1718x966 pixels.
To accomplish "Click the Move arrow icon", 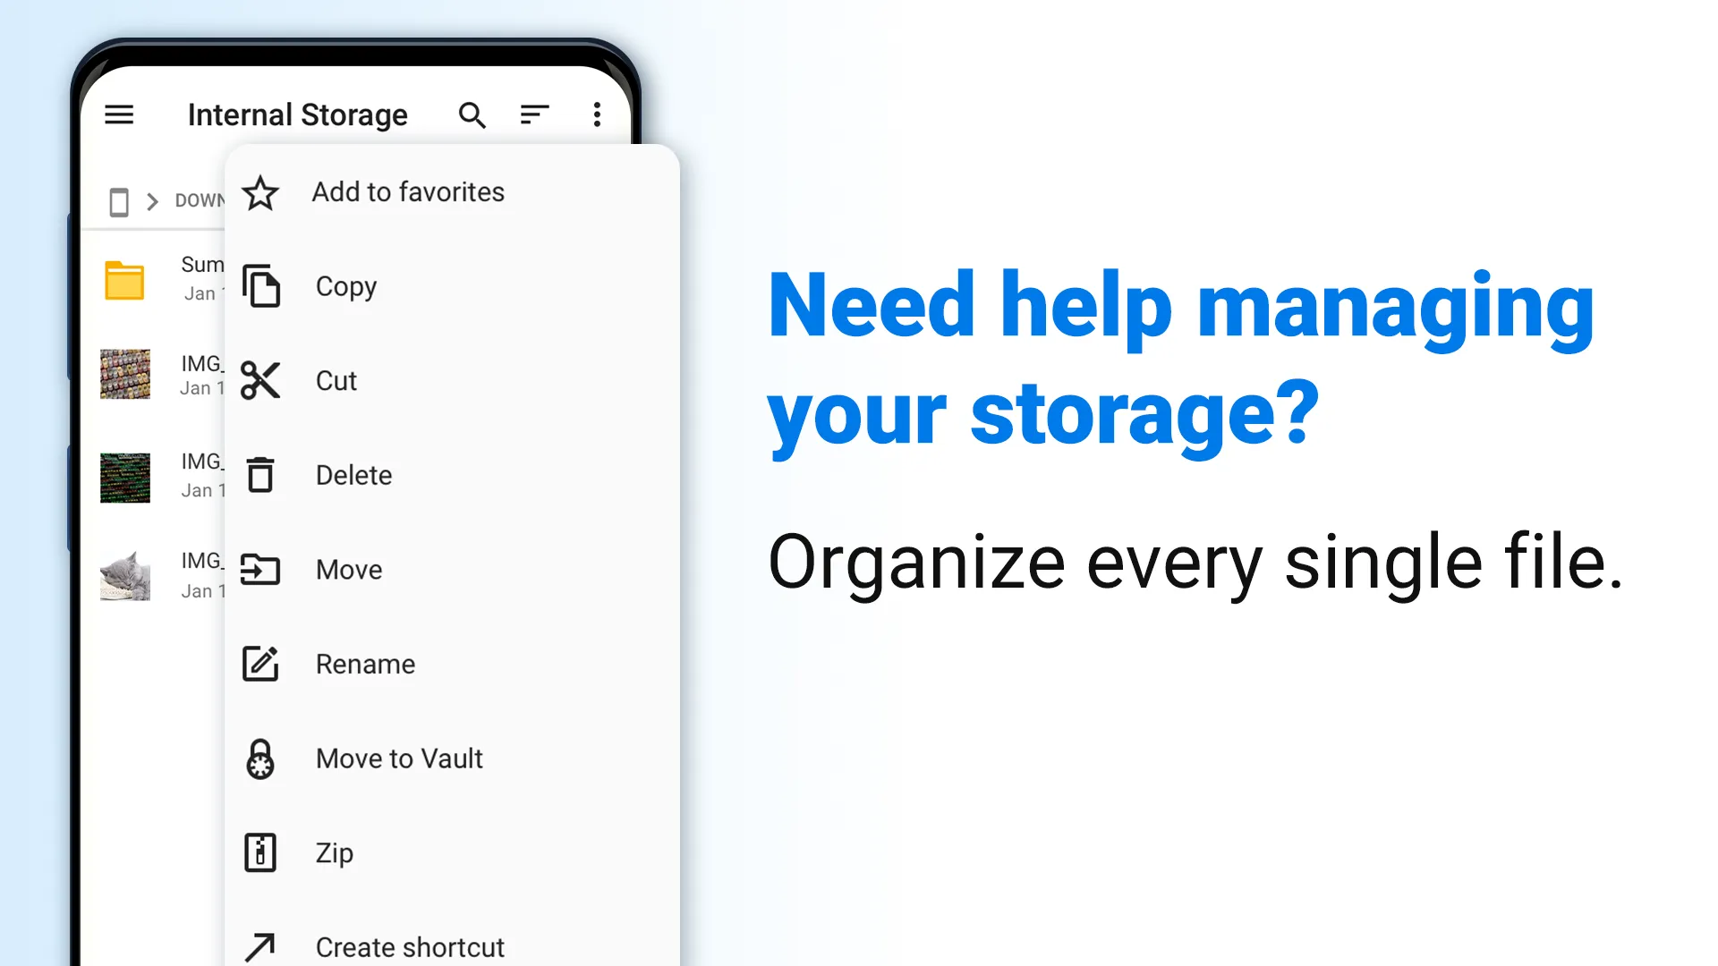I will [x=259, y=570].
